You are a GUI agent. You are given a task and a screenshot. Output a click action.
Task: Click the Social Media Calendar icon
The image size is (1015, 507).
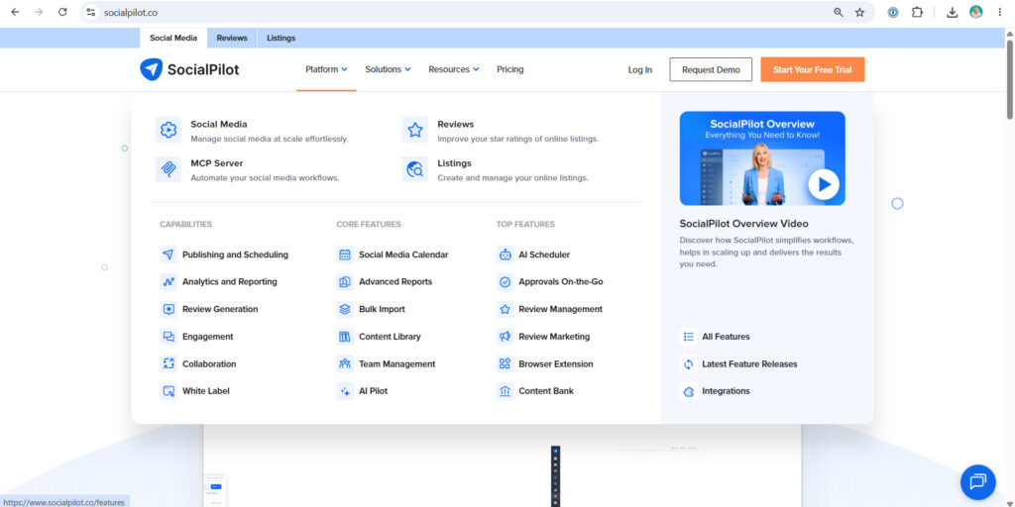pyautogui.click(x=345, y=254)
